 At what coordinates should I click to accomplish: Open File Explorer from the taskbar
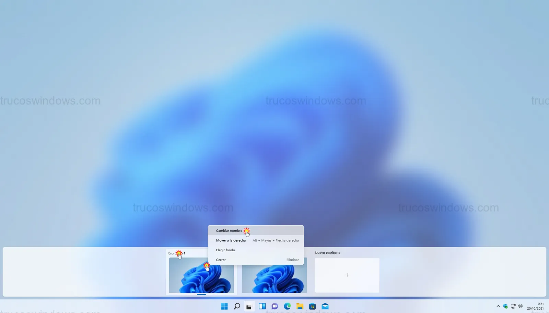(x=300, y=306)
